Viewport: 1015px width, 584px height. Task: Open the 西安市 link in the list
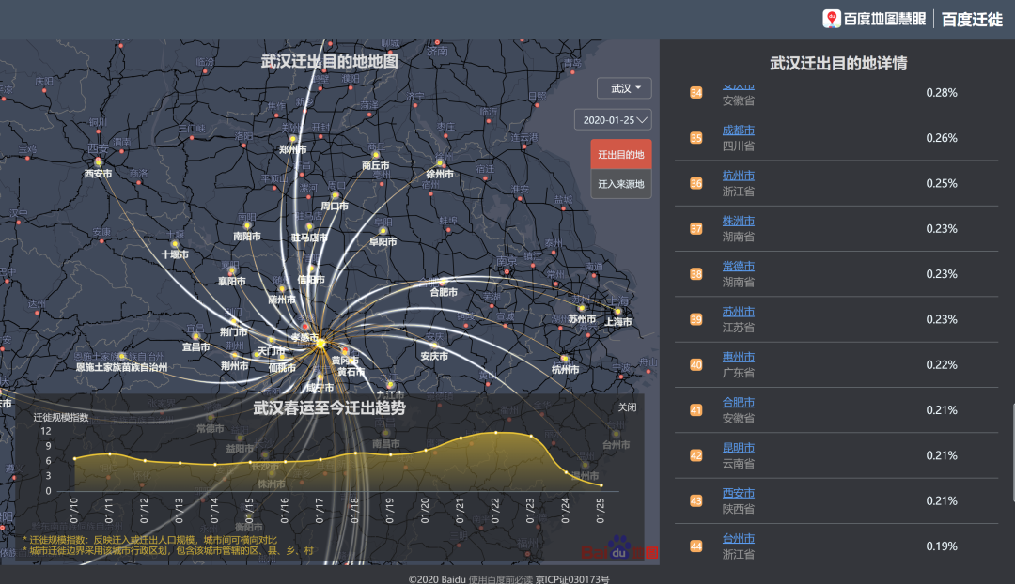739,492
